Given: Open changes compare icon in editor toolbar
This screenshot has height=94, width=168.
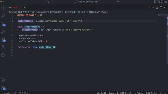Looking at the screenshot, I should (157, 8).
